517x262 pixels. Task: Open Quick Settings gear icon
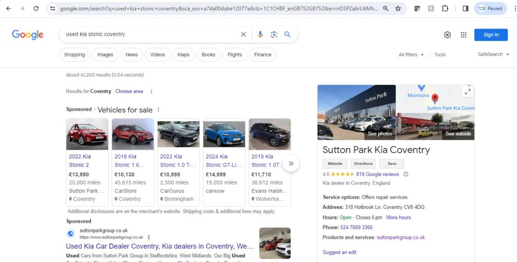click(x=447, y=34)
